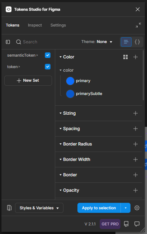Click the primarySubtle color swatch
The height and width of the screenshot is (234, 147).
pos(70,94)
